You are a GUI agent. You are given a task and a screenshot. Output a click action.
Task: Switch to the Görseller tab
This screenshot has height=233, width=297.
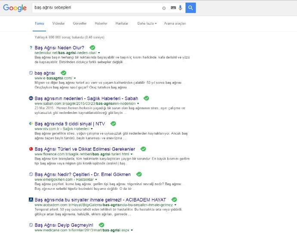[80, 23]
